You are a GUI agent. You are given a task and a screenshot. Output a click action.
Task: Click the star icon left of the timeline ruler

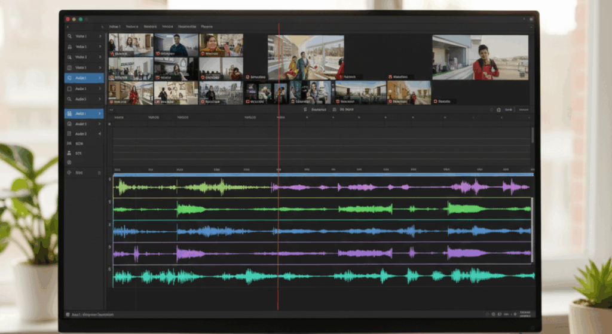[x=109, y=124]
